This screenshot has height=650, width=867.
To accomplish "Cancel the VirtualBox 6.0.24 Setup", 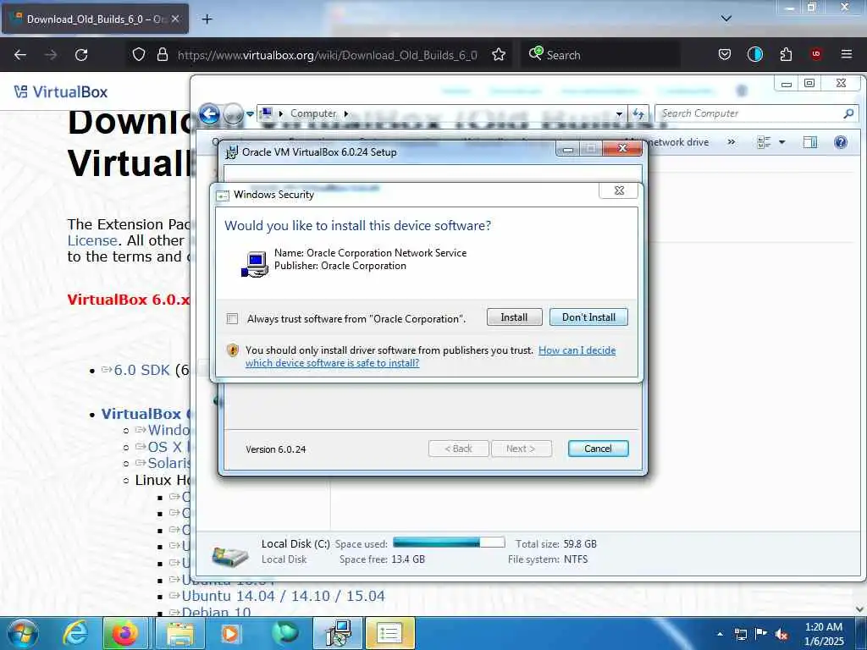I will (598, 449).
